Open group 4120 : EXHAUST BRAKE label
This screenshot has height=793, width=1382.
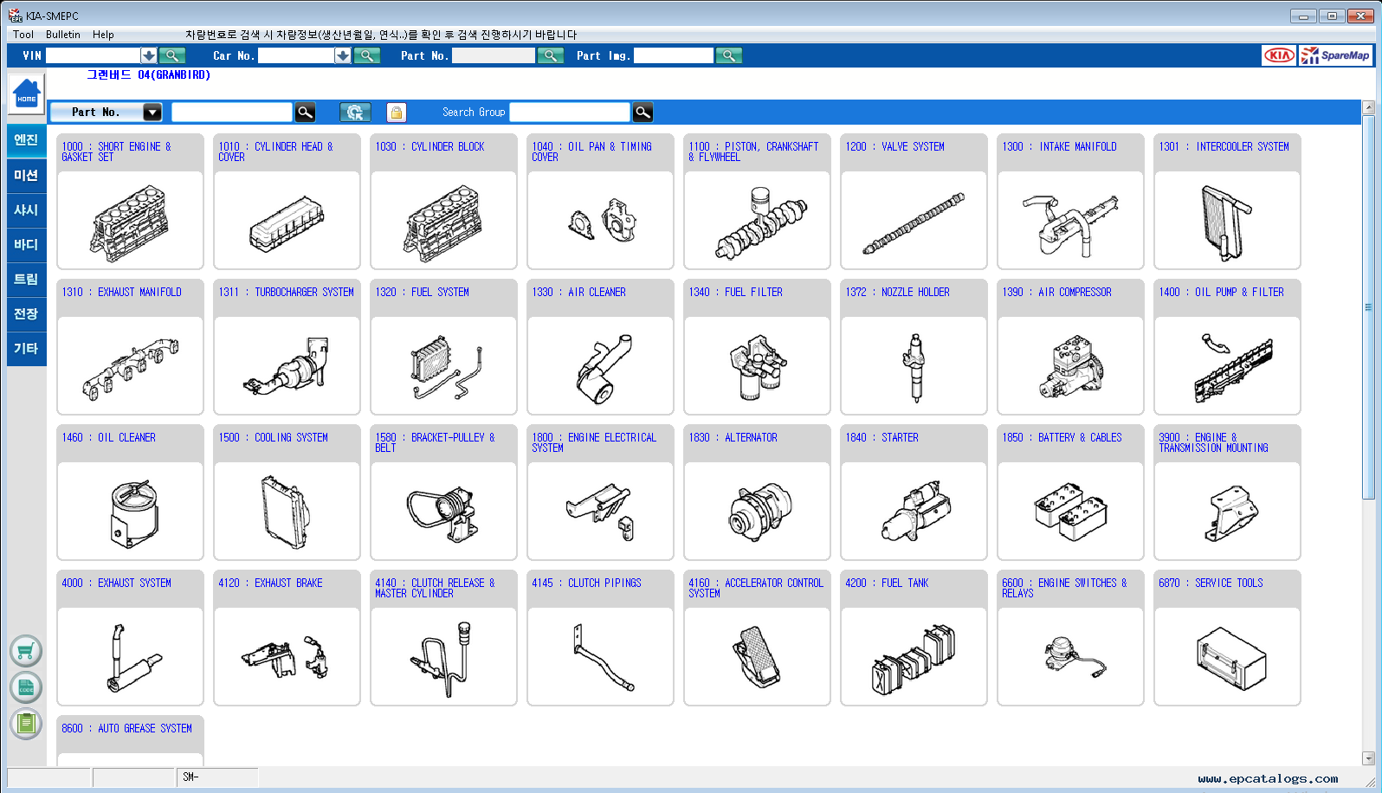(x=270, y=583)
